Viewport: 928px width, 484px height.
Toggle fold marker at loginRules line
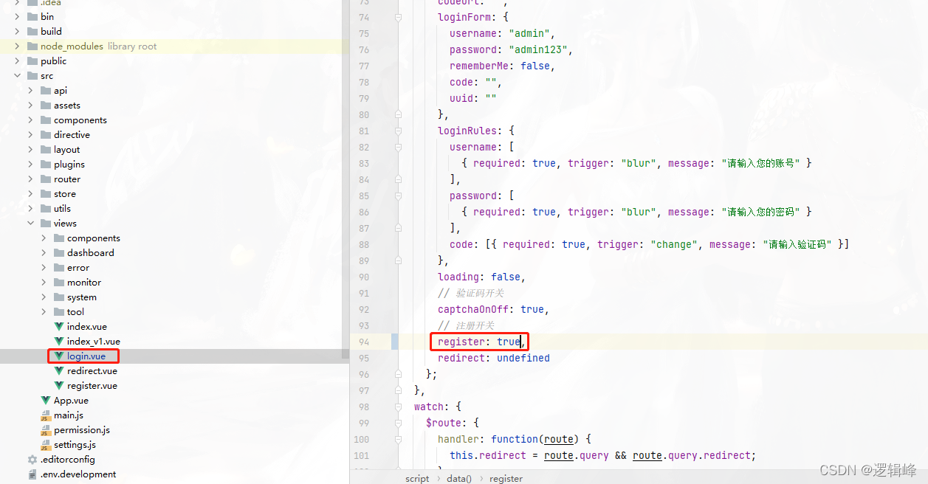pyautogui.click(x=398, y=131)
